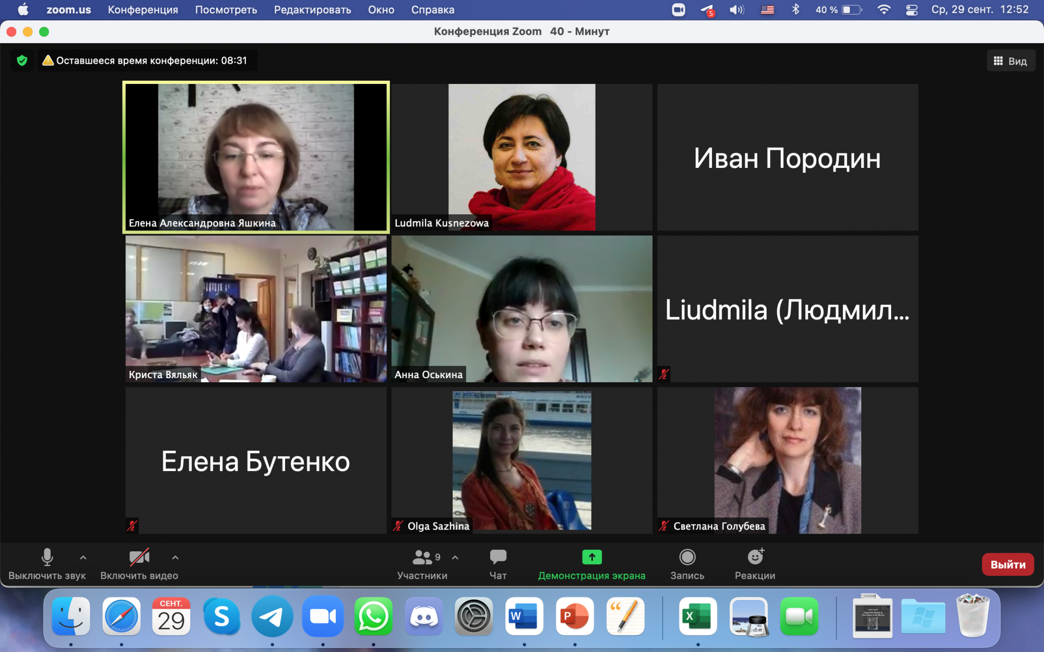The image size is (1044, 652).
Task: Open Excel from the Dock
Action: (x=698, y=617)
